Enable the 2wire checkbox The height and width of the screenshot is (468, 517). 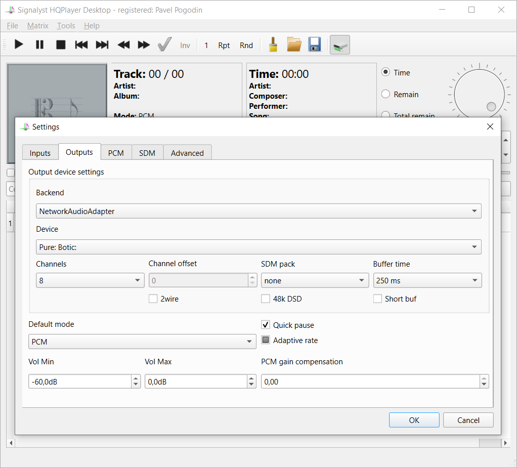point(153,299)
